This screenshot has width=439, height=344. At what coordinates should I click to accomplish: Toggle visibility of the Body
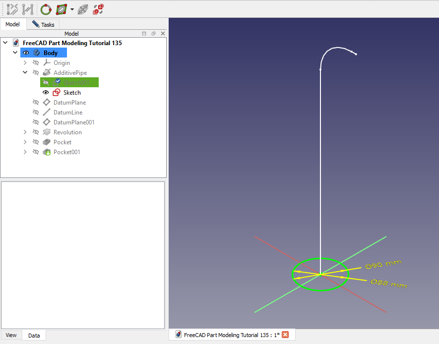pyautogui.click(x=26, y=53)
